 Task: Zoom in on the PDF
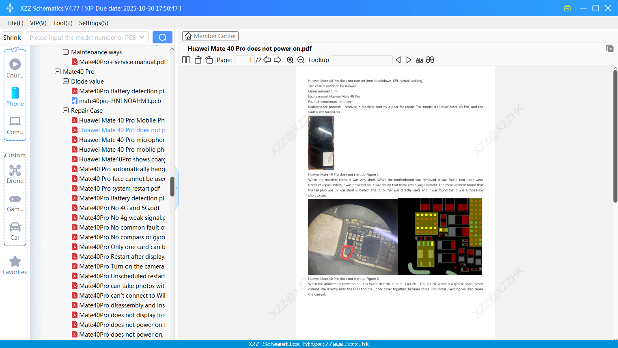point(290,60)
